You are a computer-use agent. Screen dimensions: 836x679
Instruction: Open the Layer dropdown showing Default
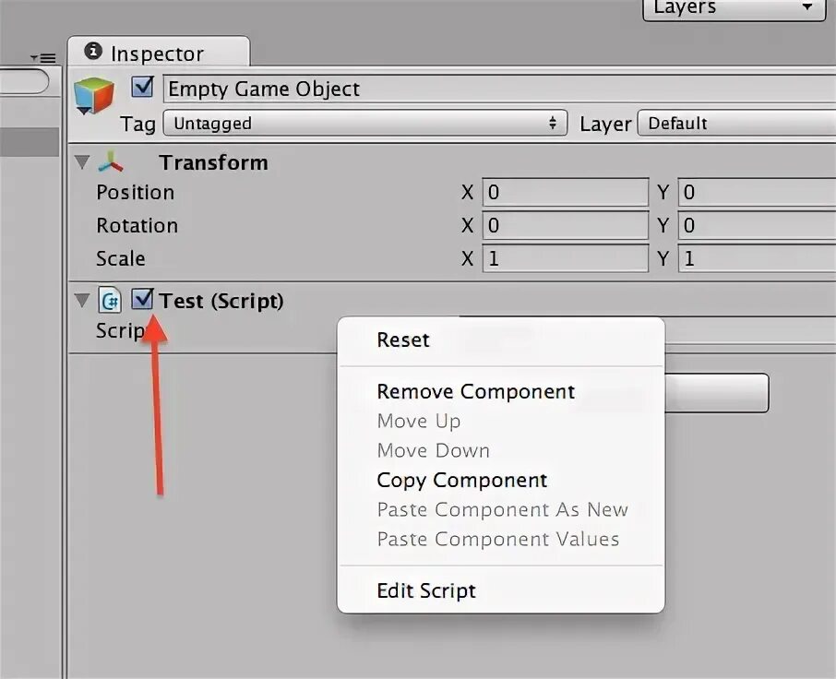(x=737, y=124)
